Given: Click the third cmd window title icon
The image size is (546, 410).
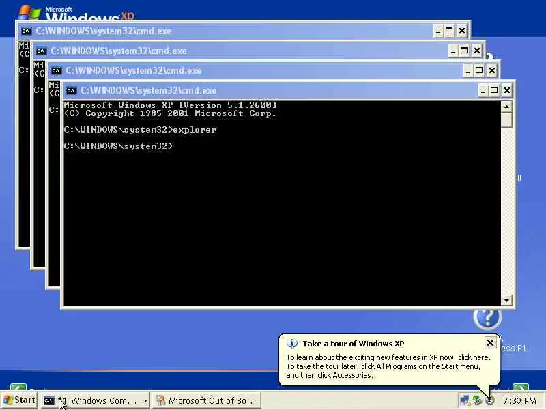Looking at the screenshot, I should (x=41, y=51).
